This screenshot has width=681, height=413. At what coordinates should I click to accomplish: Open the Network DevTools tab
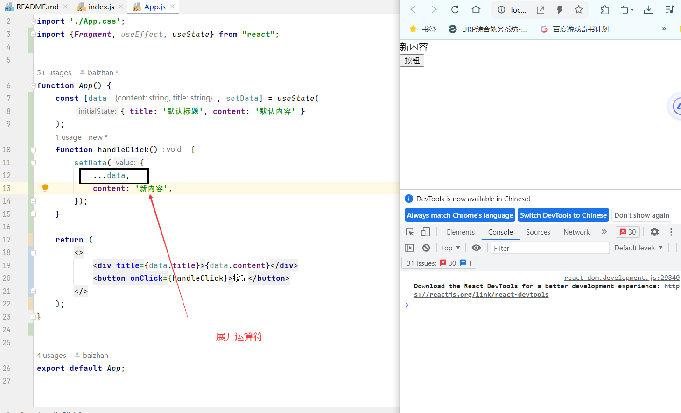(x=576, y=232)
